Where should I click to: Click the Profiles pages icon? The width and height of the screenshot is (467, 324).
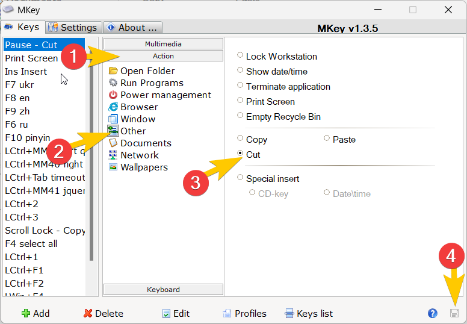(227, 313)
